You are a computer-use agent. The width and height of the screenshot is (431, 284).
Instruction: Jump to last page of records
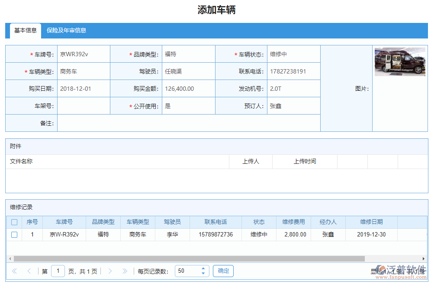click(125, 271)
